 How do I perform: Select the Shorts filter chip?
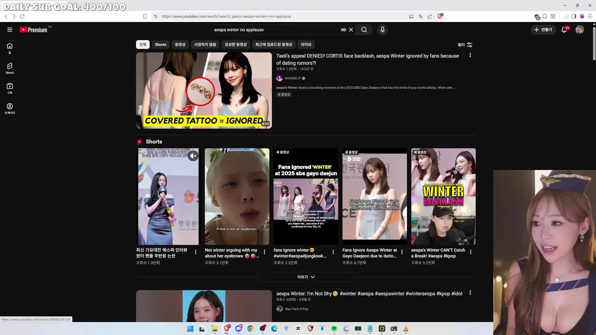(161, 45)
